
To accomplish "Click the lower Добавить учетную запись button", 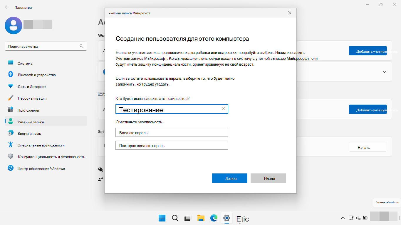I will coord(368,110).
